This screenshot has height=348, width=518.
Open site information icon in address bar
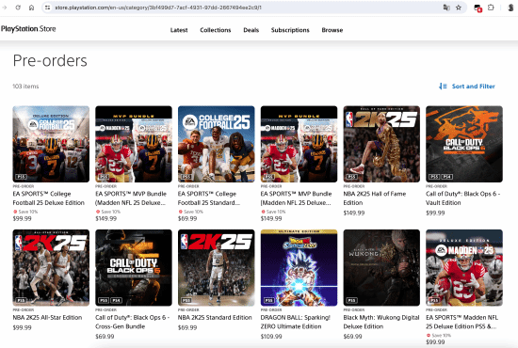coord(48,8)
